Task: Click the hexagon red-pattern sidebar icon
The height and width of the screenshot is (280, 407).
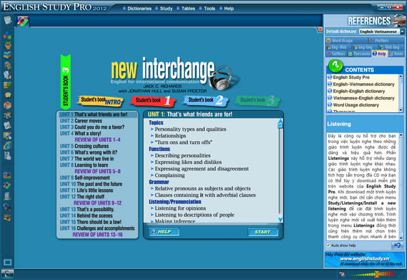Action: tap(7, 105)
